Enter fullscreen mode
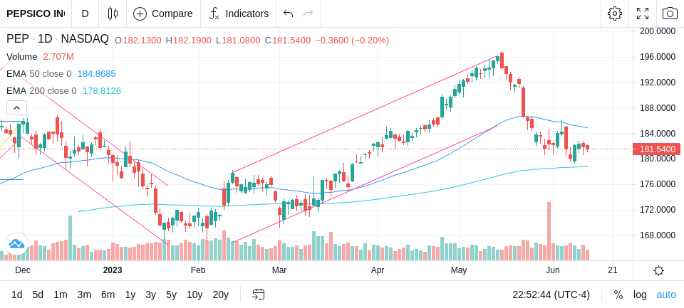684x308 pixels. (x=643, y=14)
